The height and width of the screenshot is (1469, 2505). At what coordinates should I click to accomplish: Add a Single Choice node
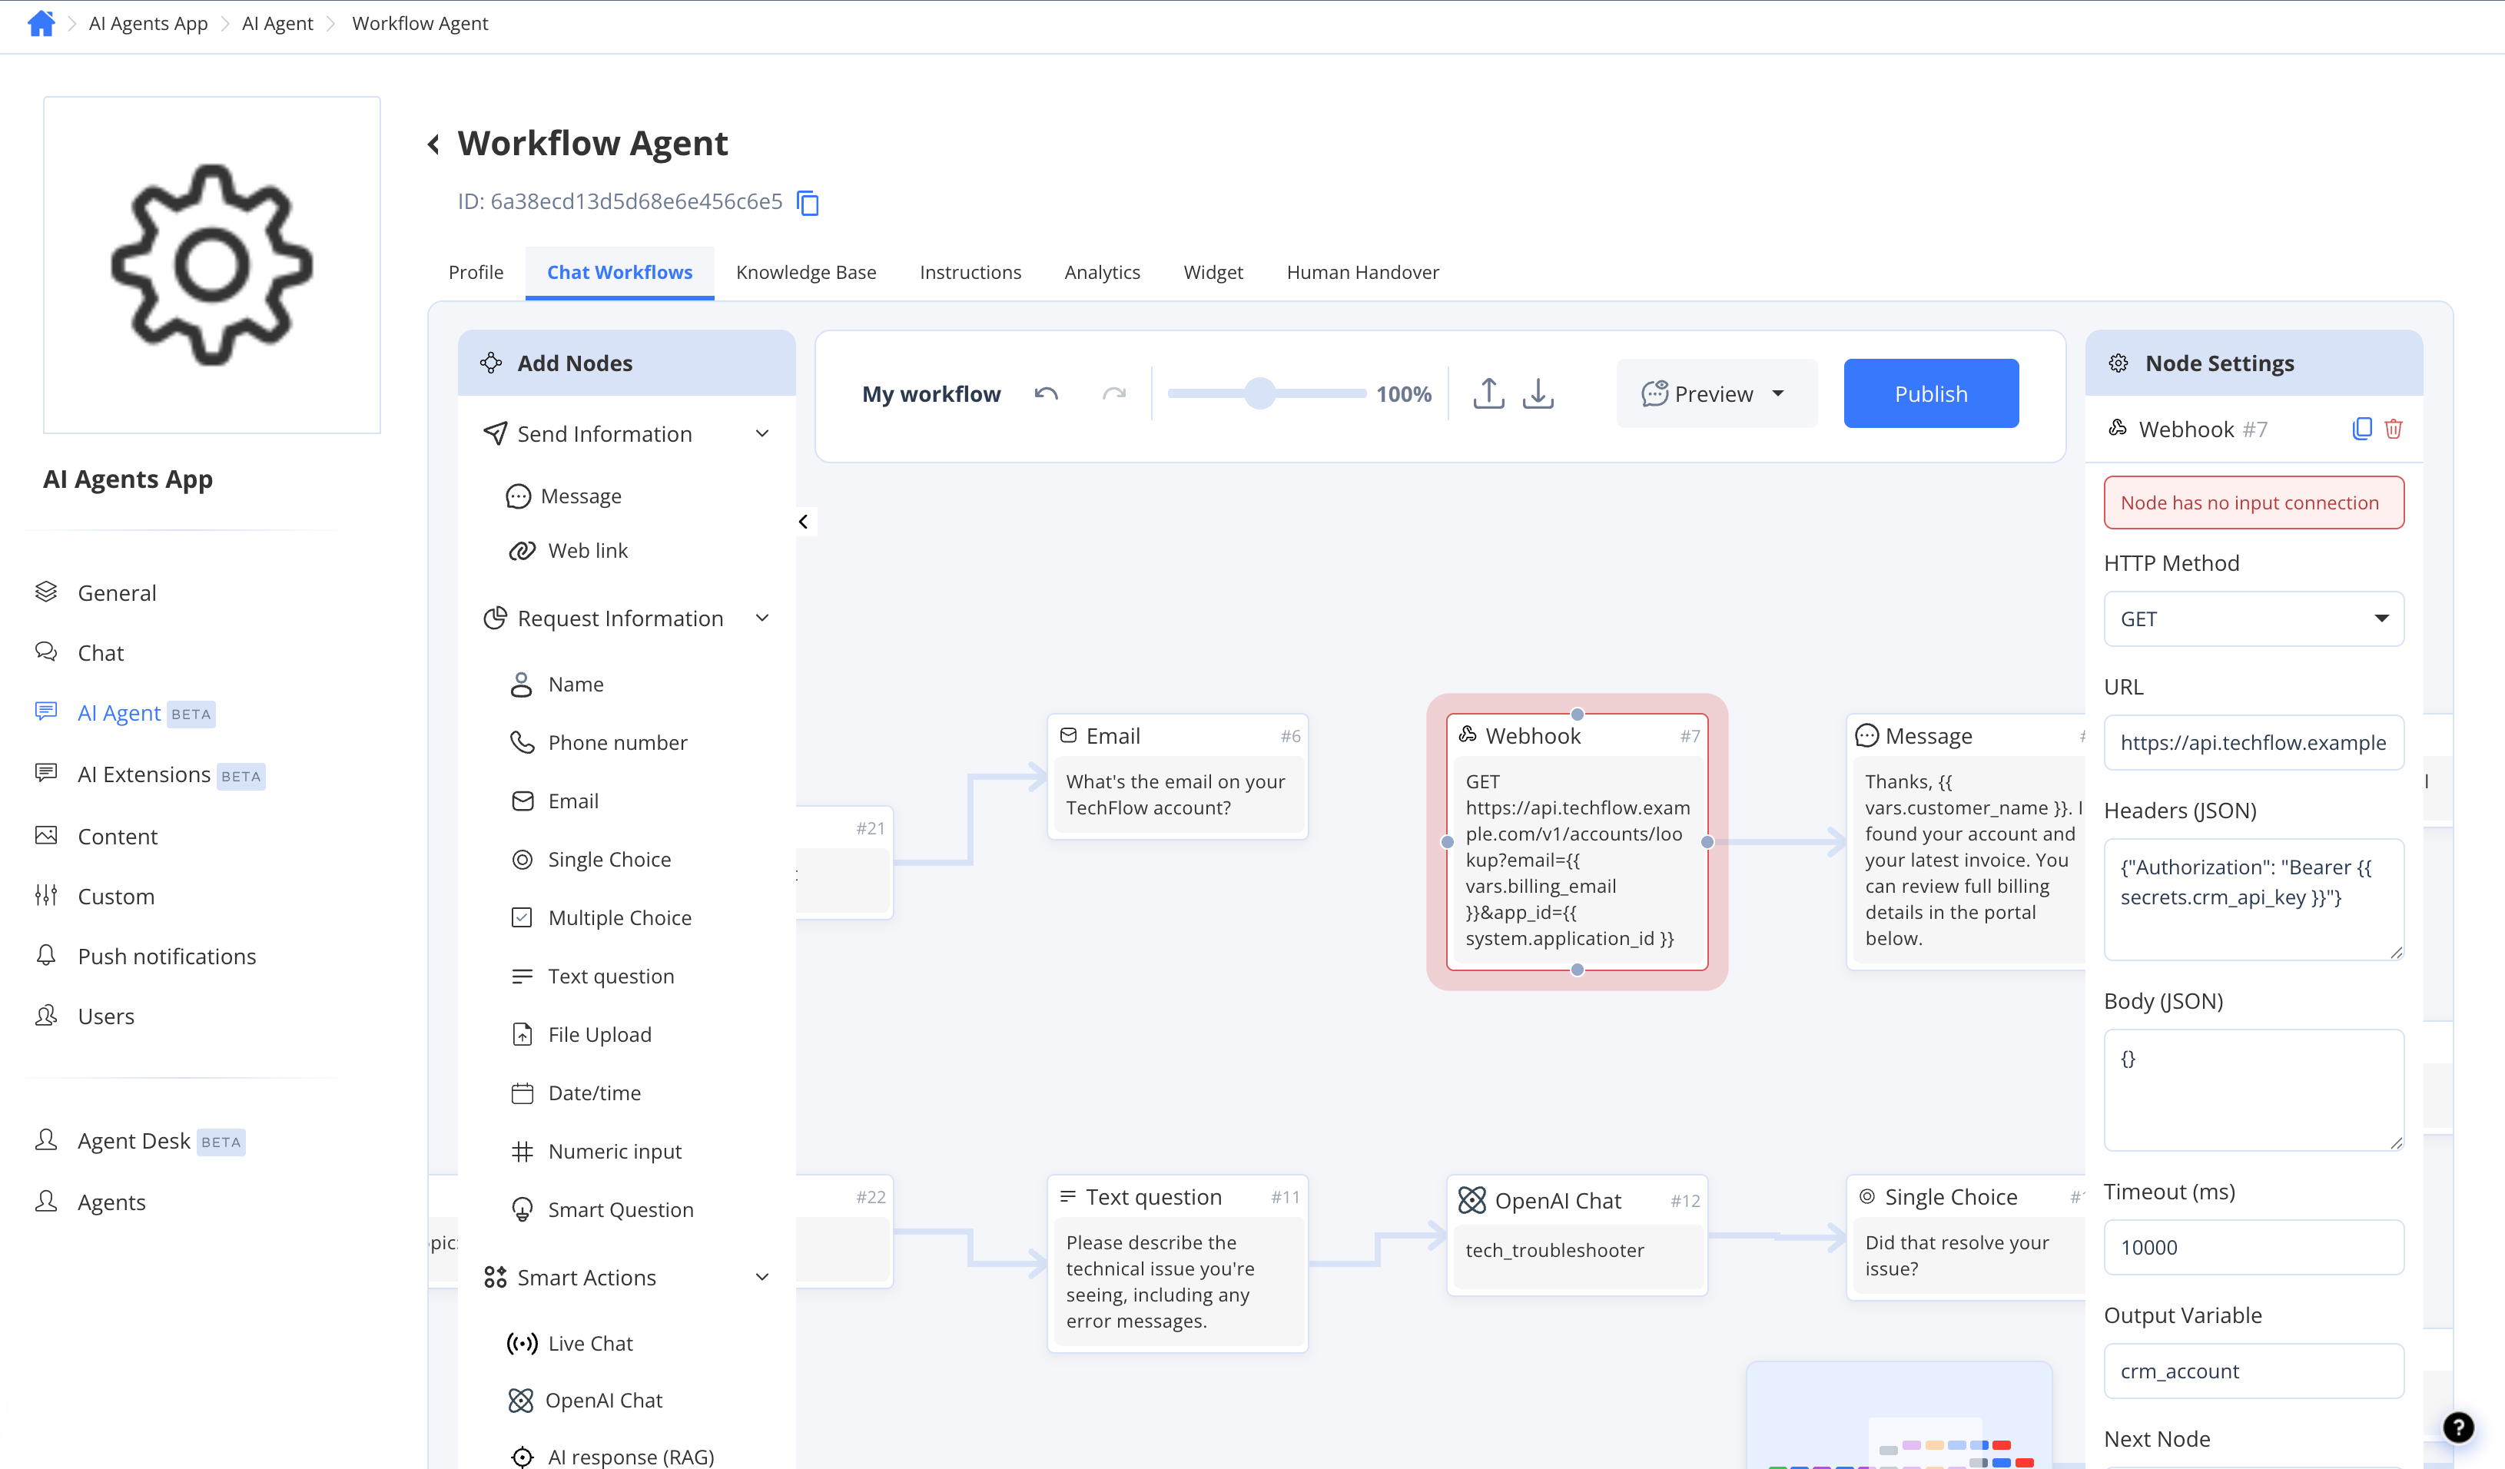(590, 860)
